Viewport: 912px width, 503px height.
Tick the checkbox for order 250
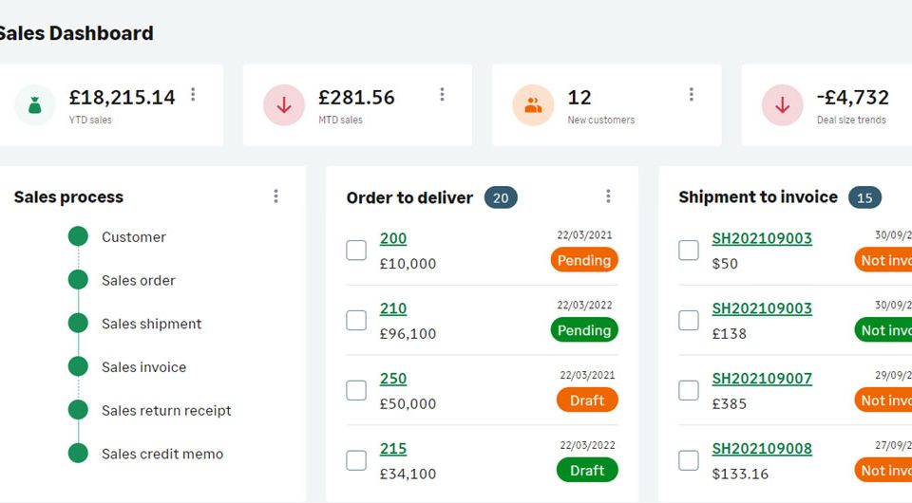[356, 390]
